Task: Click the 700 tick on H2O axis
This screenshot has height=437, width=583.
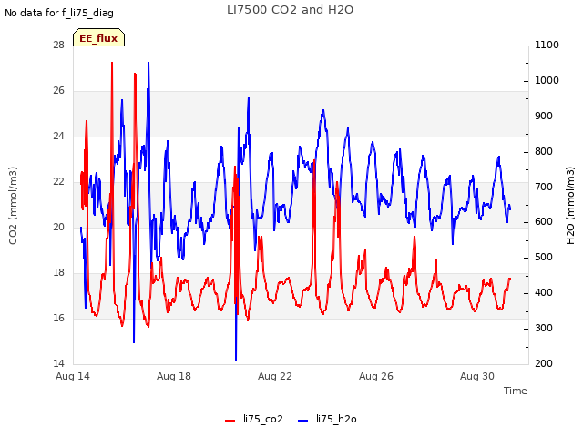Action: [544, 187]
